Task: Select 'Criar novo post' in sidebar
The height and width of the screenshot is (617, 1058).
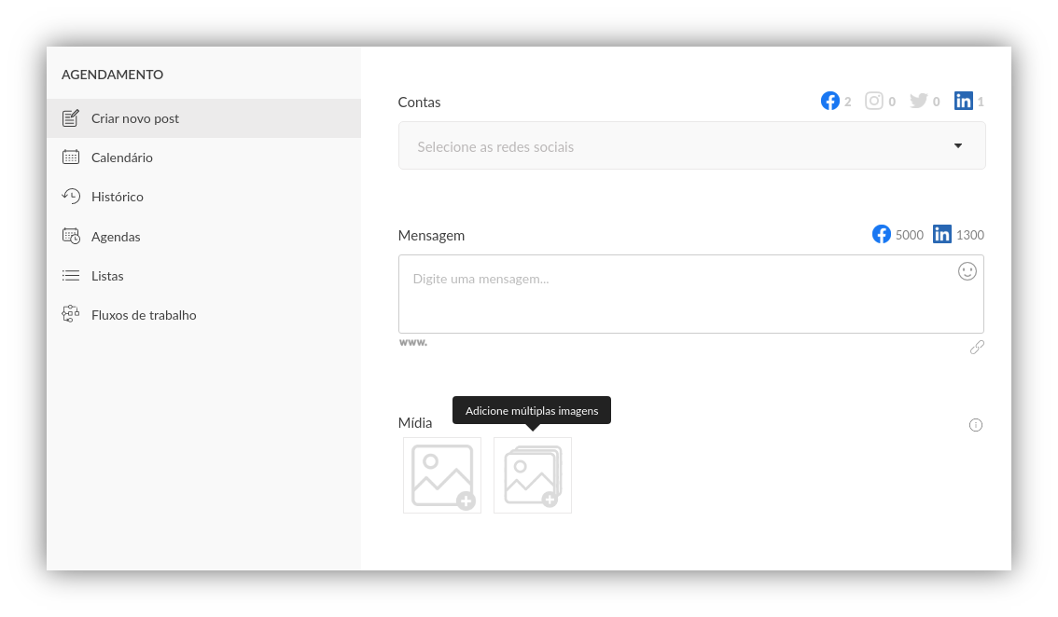Action: click(134, 118)
